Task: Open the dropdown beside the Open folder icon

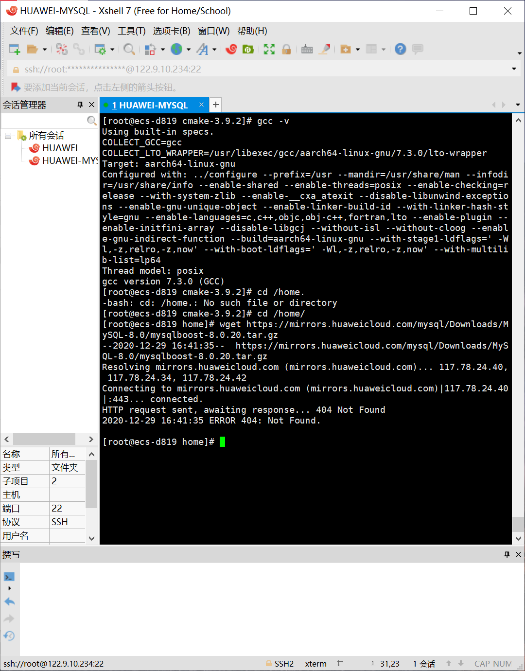Action: pyautogui.click(x=45, y=49)
